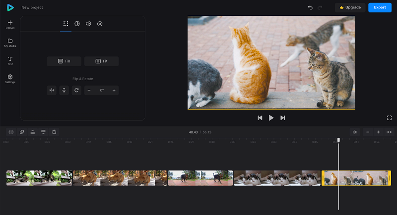Delete the selected clip
This screenshot has height=215, width=397.
[x=54, y=132]
